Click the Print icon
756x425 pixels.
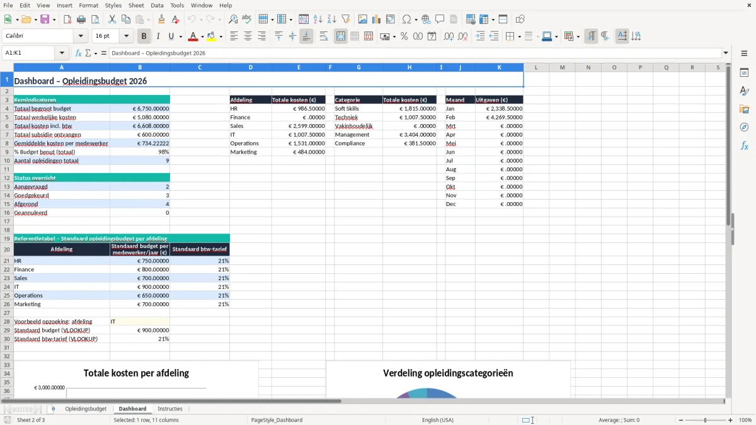81,20
